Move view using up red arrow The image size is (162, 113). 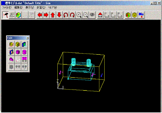coord(53,15)
